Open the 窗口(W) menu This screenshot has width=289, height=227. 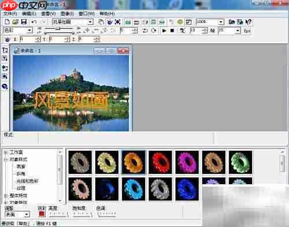point(87,13)
